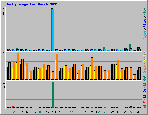
Task: Click the yellow sites bar for day 12
Action: pyautogui.click(x=56, y=70)
